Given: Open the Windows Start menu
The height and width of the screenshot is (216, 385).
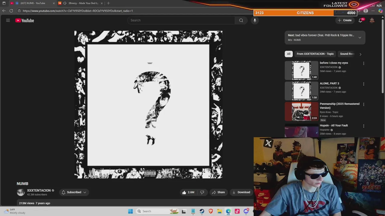Looking at the screenshot, I should click(x=130, y=211).
